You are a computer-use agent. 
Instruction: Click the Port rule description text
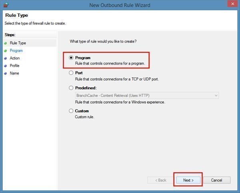tap(117, 79)
